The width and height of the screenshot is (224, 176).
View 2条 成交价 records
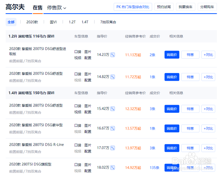153,55
